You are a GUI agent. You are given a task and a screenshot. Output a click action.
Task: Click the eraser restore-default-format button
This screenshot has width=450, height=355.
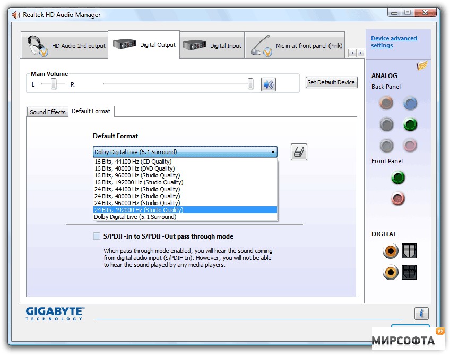point(299,152)
